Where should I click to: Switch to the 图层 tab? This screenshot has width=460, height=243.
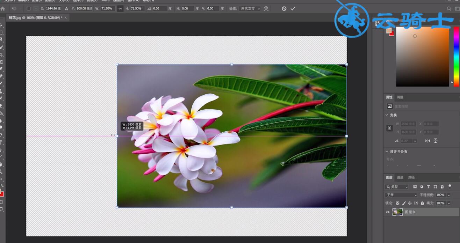tap(389, 177)
